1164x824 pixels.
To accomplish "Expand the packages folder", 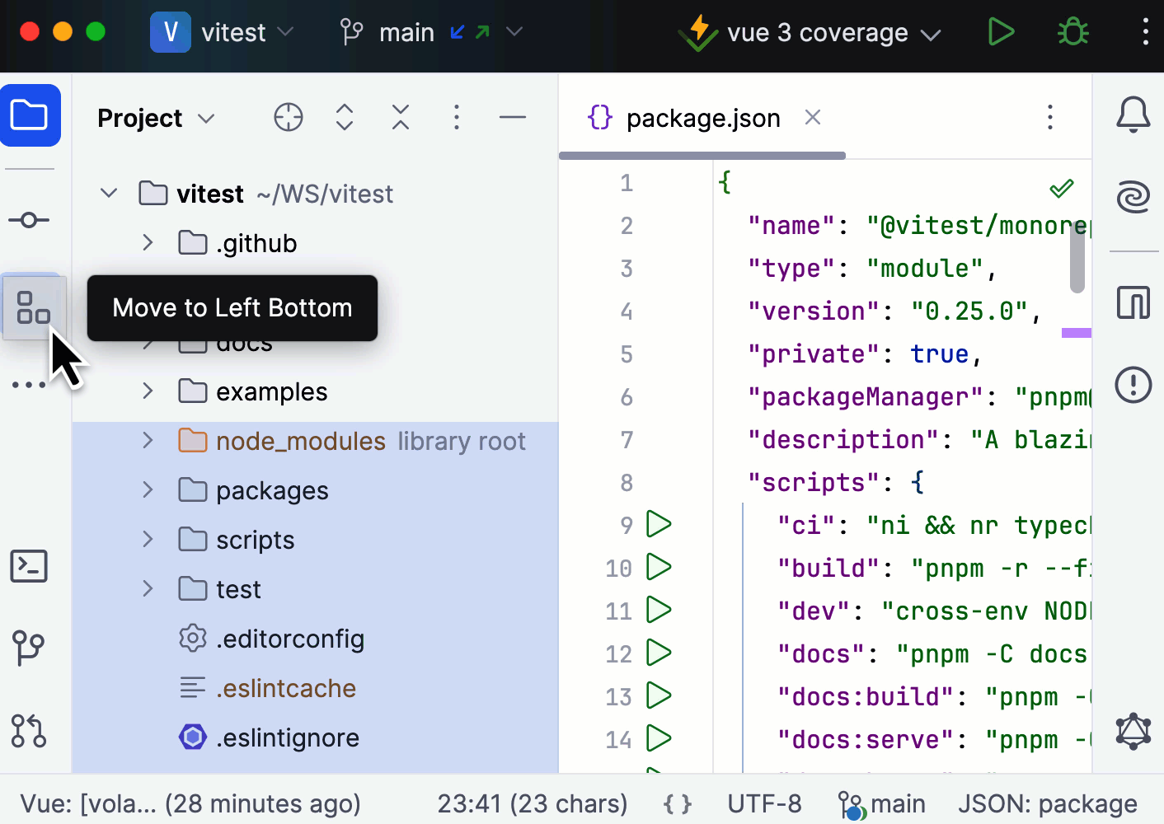I will [148, 490].
